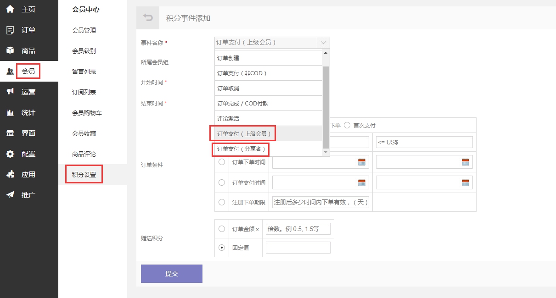The width and height of the screenshot is (556, 298).
Task: Open 积分设置 in the member menu
Action: [x=84, y=175]
